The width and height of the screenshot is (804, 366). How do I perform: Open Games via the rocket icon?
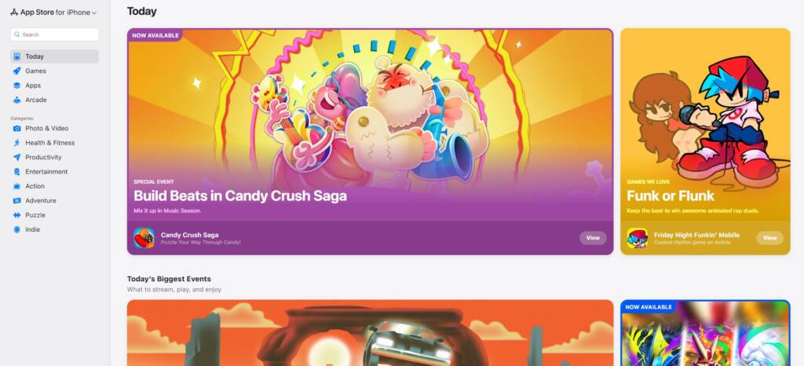point(17,71)
